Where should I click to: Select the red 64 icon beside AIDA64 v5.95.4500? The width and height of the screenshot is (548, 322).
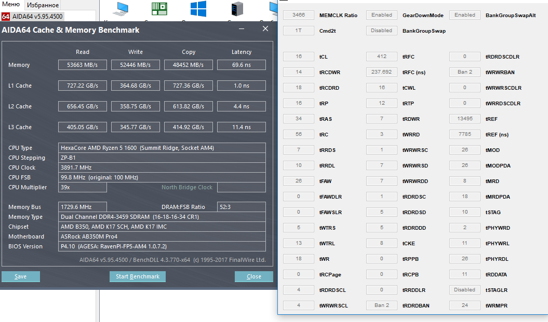coord(6,17)
